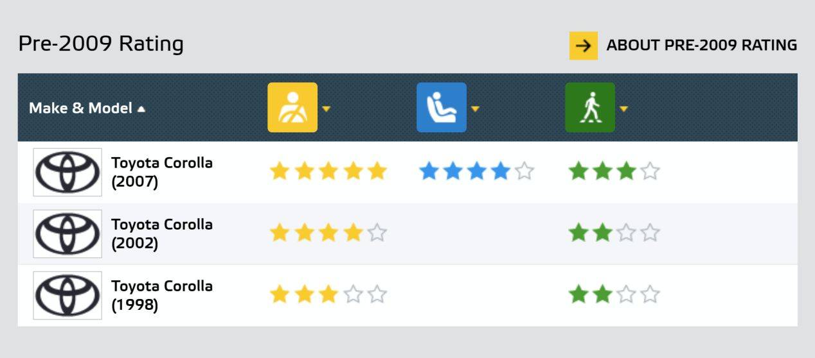This screenshot has height=358, width=815.
Task: Click the Toyota logo for Corolla 2007
Action: click(67, 172)
